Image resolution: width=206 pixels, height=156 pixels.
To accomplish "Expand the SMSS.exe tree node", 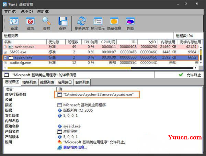I will 5,52.
